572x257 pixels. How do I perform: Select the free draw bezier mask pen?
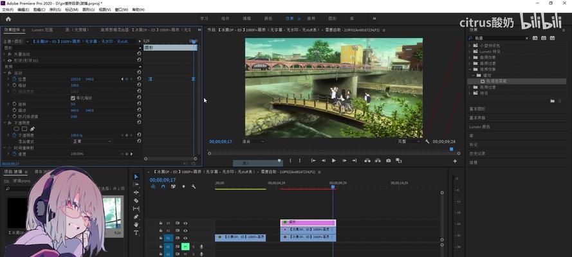[32, 129]
